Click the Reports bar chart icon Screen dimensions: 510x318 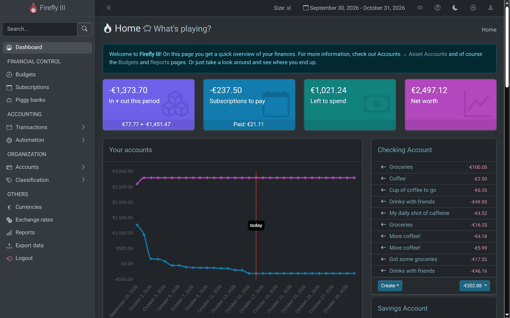[9, 233]
